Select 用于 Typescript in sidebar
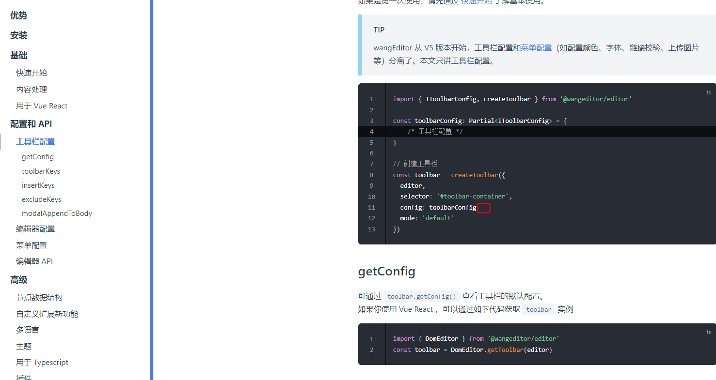The width and height of the screenshot is (716, 380). pyautogui.click(x=42, y=362)
